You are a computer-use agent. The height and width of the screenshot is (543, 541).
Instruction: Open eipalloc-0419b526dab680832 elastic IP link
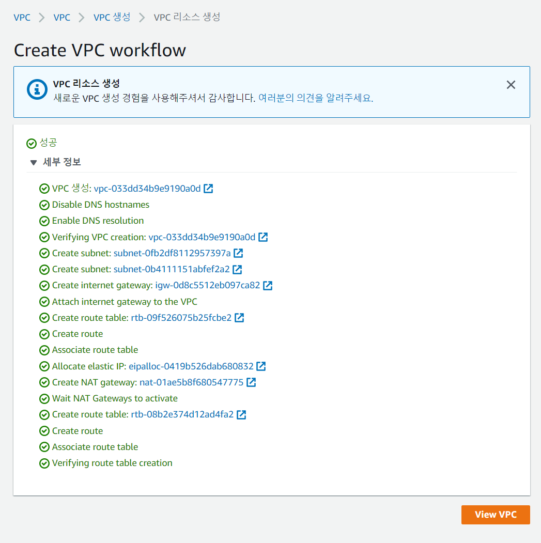coord(191,366)
